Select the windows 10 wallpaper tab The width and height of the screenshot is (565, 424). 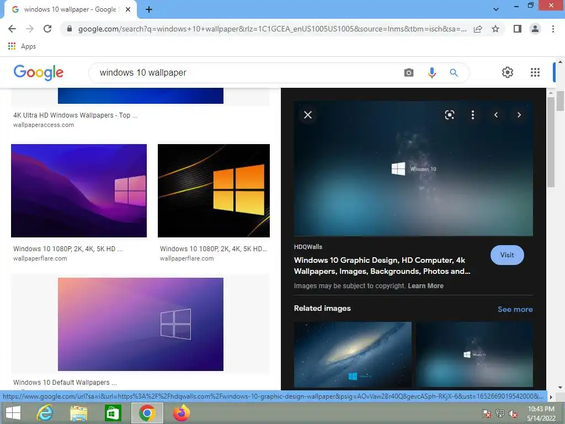[70, 9]
